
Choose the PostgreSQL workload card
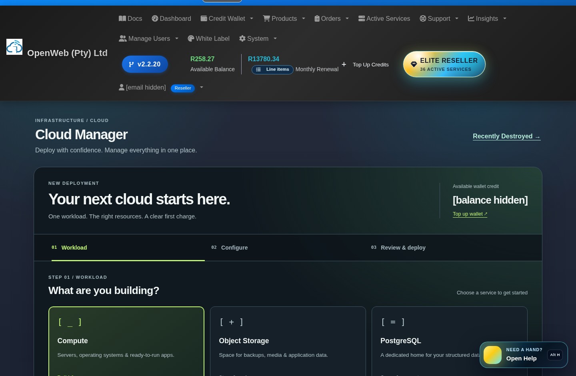click(x=450, y=341)
